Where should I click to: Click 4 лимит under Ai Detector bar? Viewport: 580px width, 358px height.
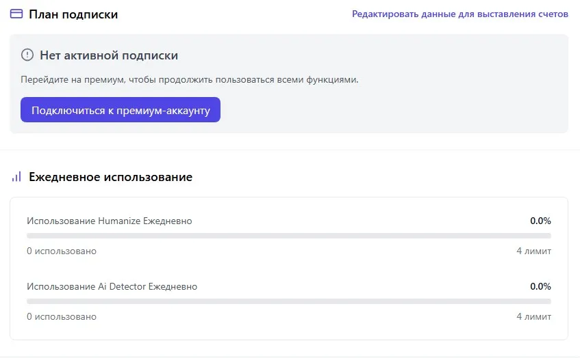click(x=533, y=316)
